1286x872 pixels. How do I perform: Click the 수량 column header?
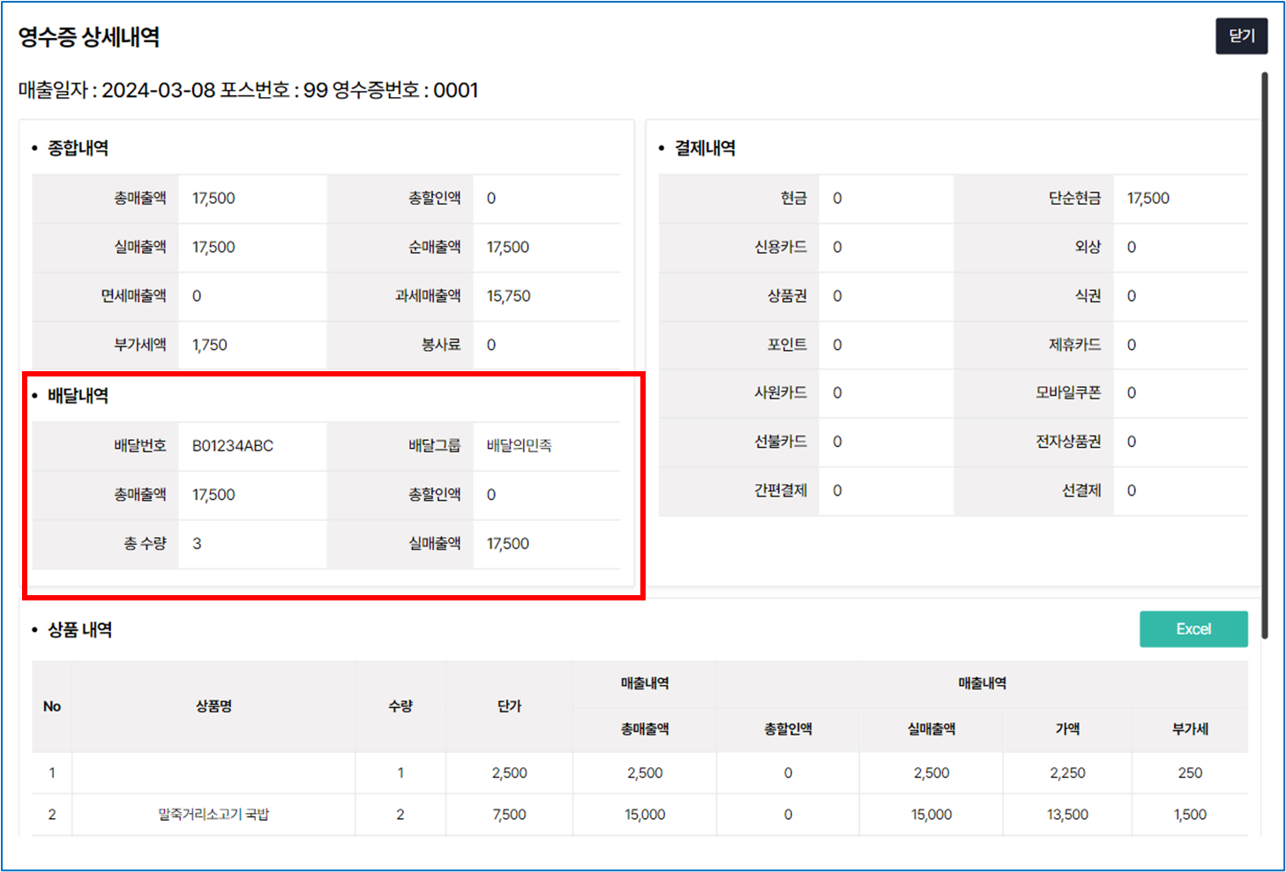(400, 706)
